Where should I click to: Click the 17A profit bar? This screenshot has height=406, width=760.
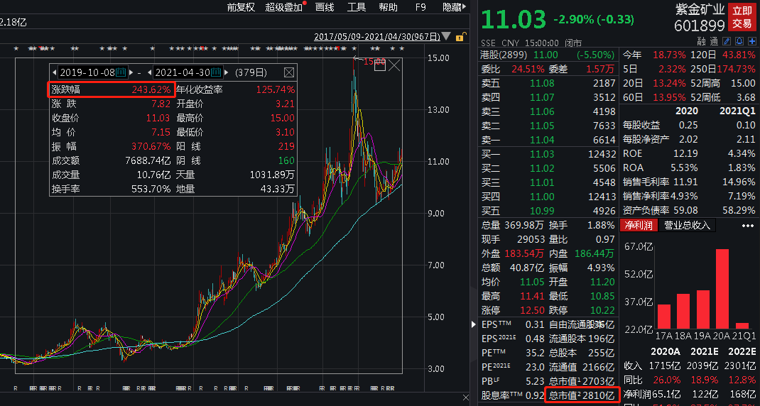[664, 317]
